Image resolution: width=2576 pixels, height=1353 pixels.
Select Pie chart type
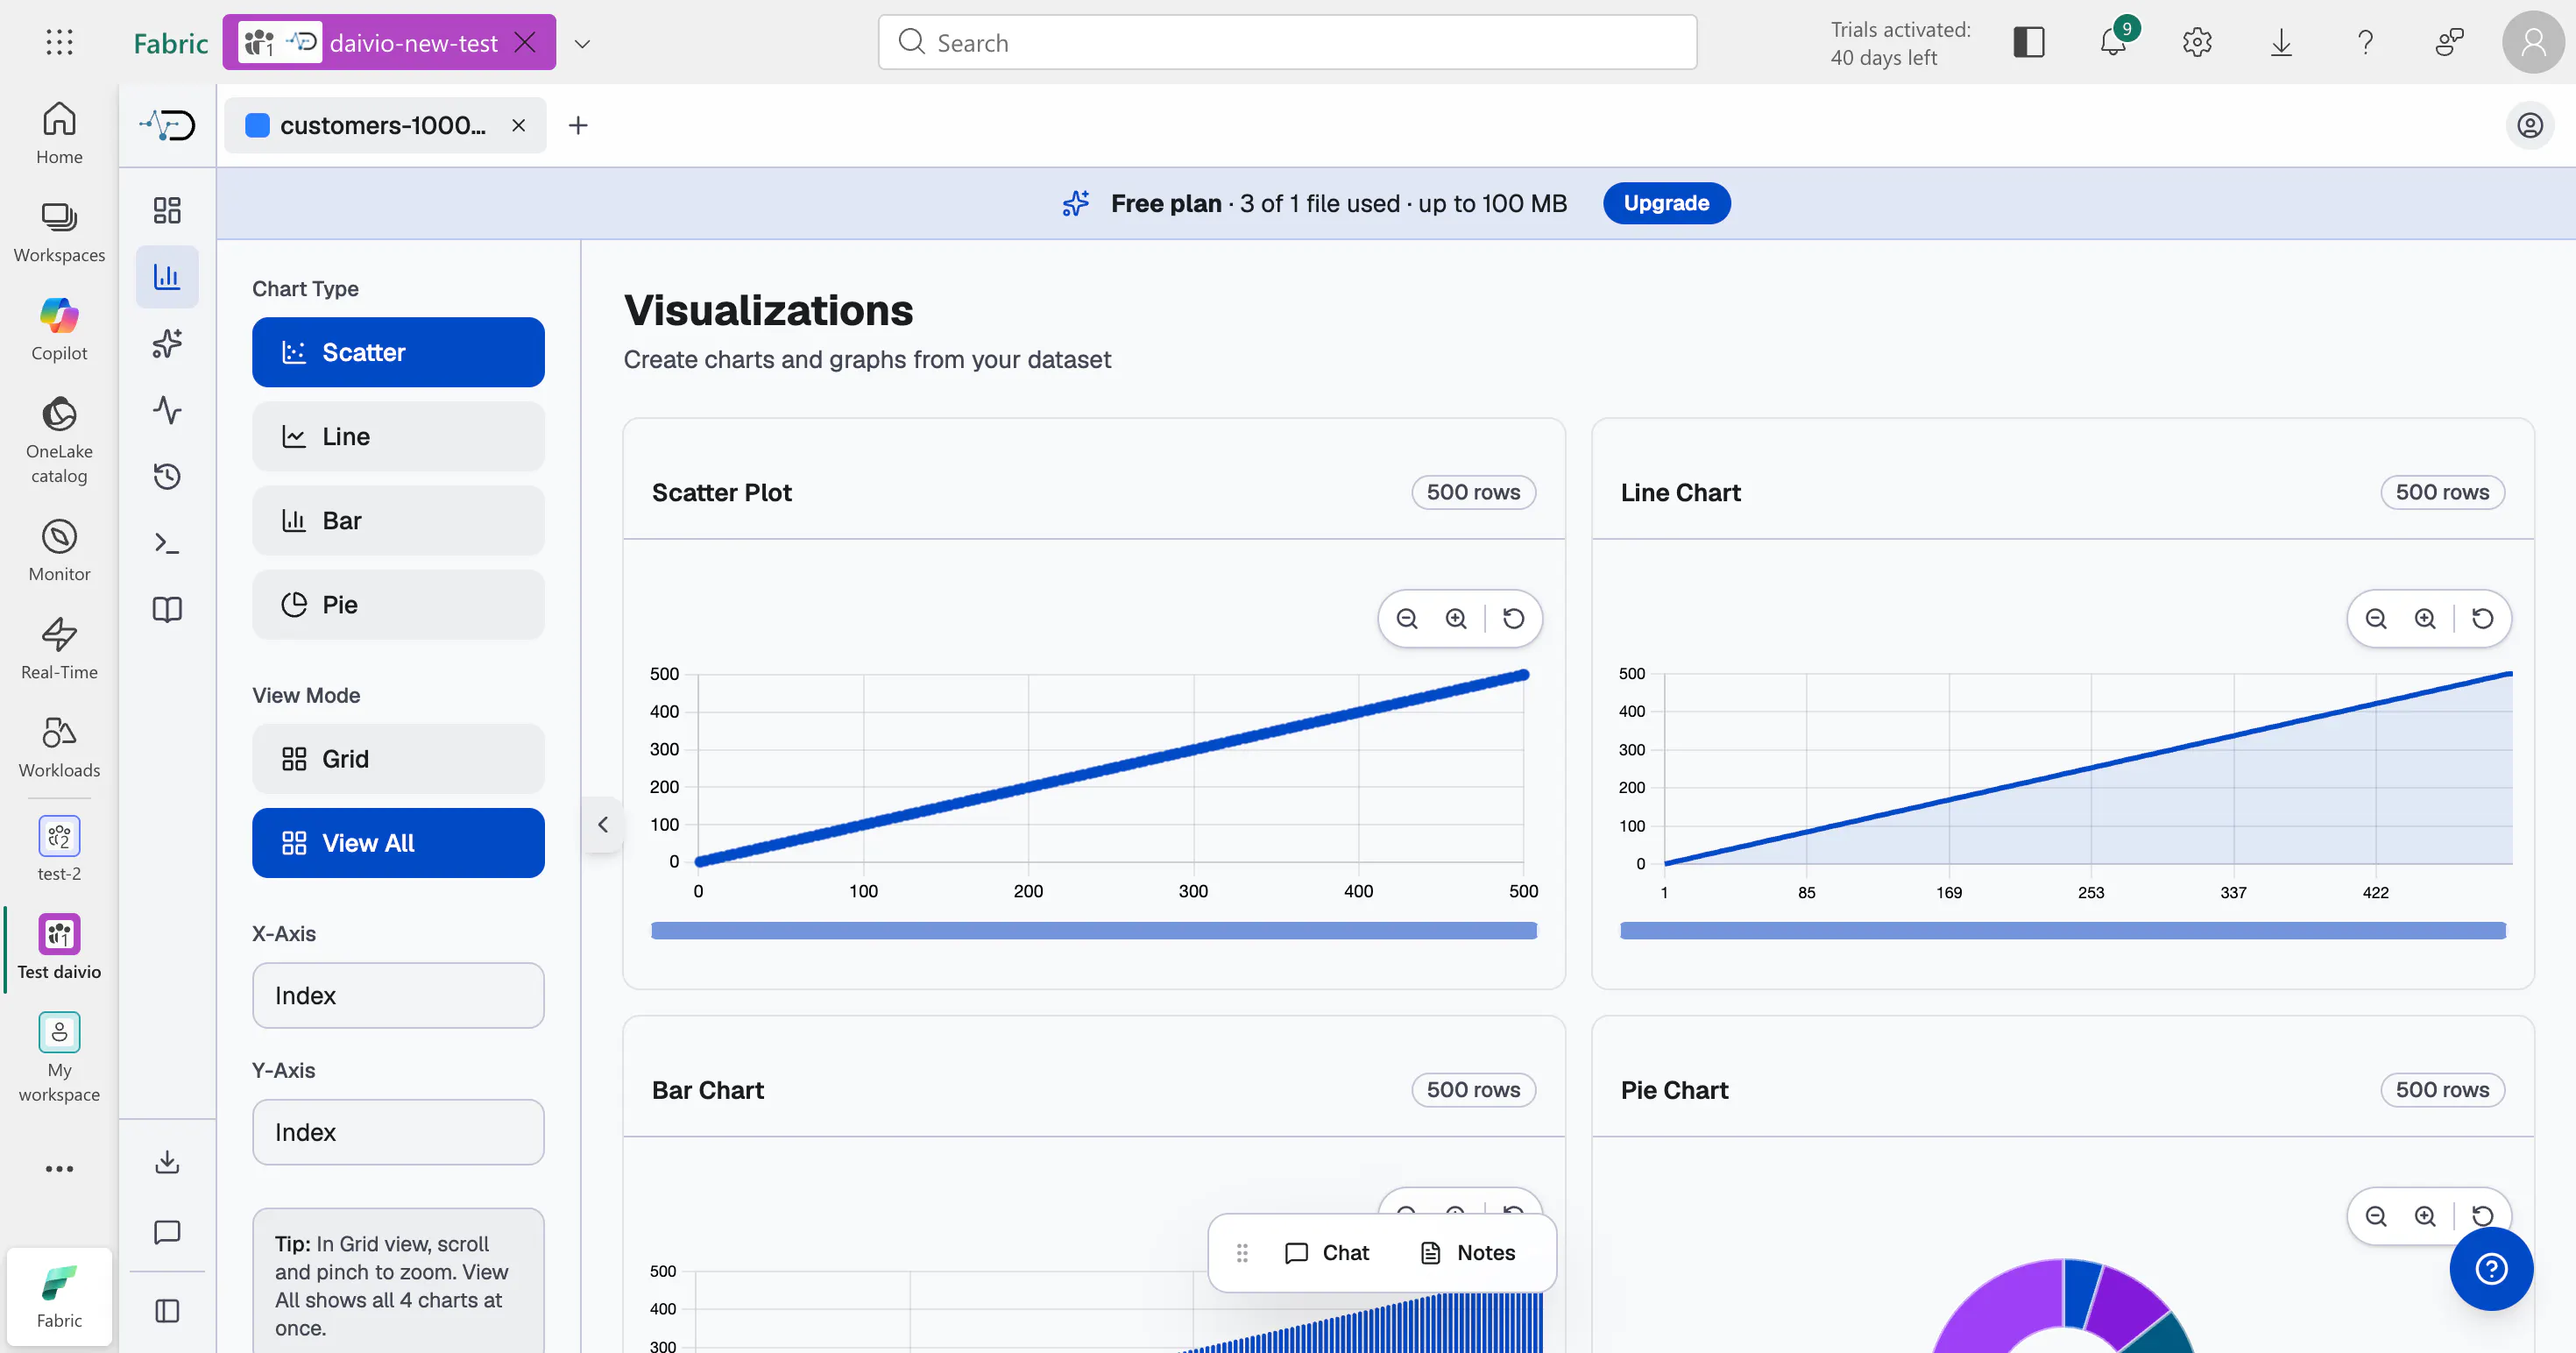click(x=398, y=604)
